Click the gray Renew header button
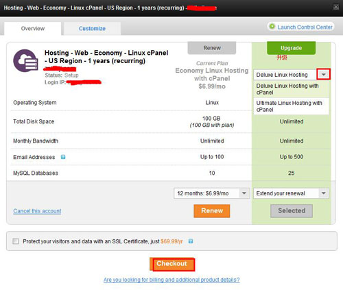The height and width of the screenshot is (290, 343). (x=212, y=48)
